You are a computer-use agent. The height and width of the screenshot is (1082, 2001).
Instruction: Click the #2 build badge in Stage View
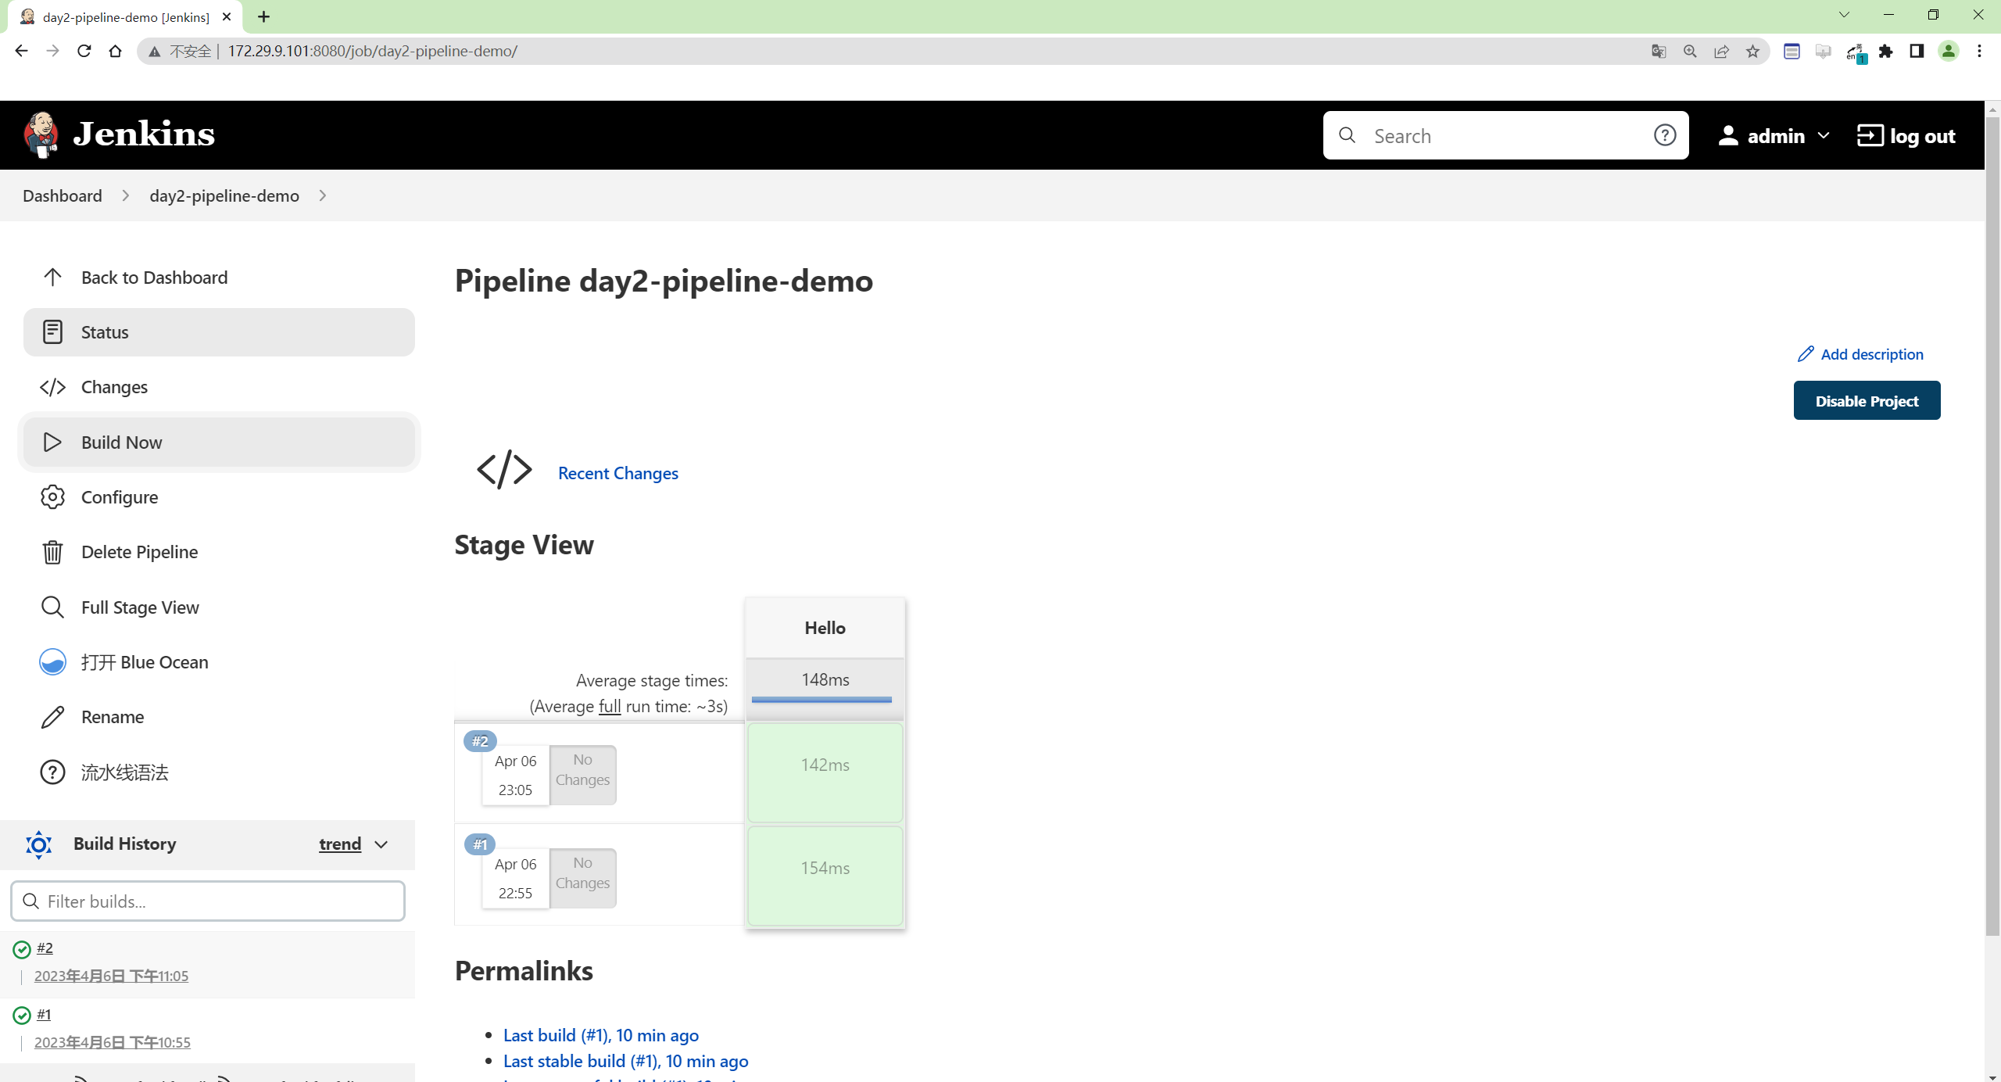click(480, 741)
